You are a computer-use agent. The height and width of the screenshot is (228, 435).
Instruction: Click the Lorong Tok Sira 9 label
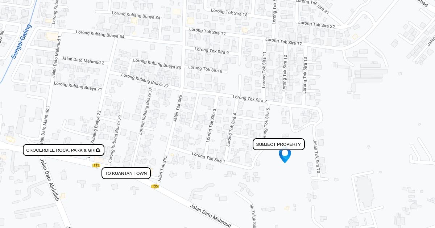[x=212, y=51]
